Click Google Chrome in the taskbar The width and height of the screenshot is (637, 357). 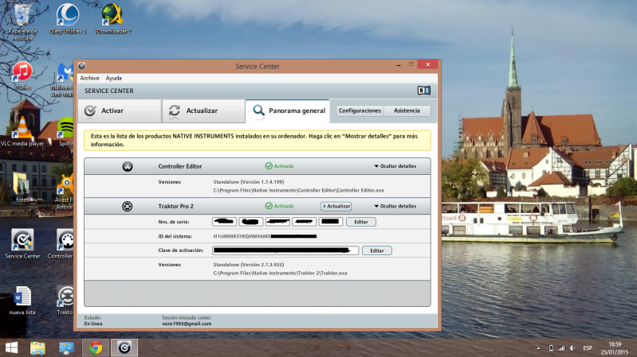coord(95,347)
